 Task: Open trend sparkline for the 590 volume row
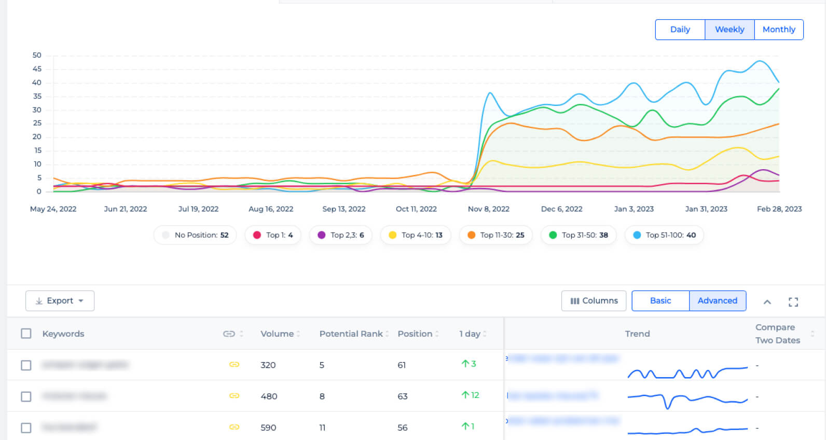[x=687, y=430]
